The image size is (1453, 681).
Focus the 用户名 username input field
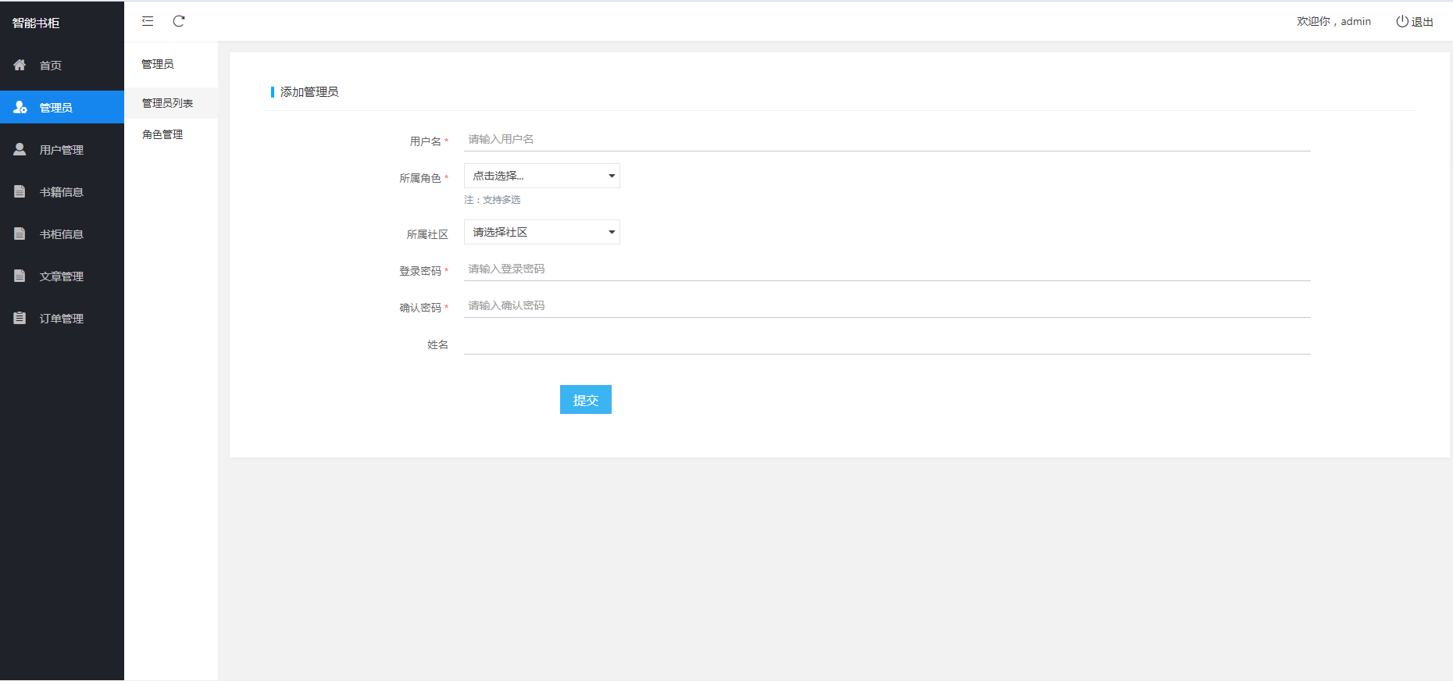(x=887, y=139)
